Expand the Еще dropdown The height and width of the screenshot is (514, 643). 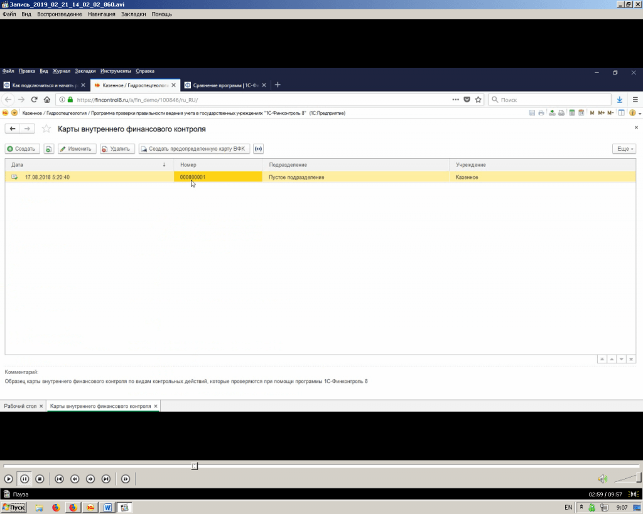click(624, 149)
